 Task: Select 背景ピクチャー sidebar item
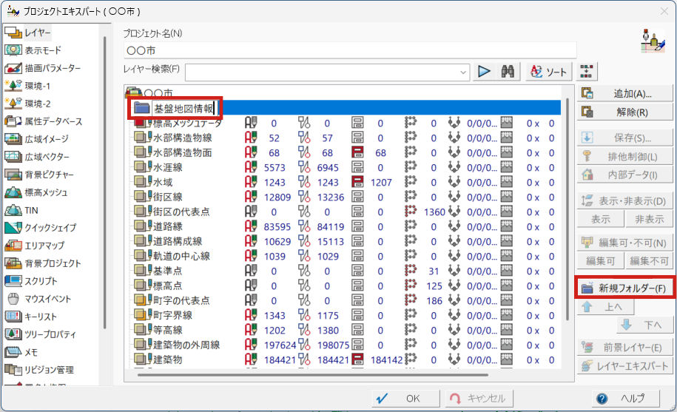49,175
